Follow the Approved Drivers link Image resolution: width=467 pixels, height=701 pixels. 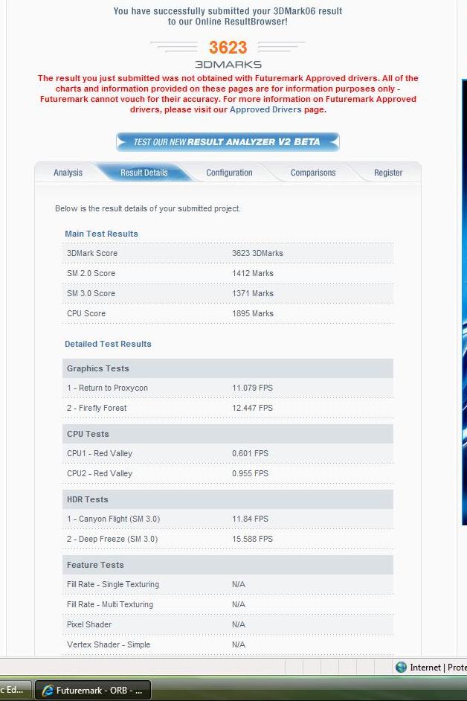265,109
